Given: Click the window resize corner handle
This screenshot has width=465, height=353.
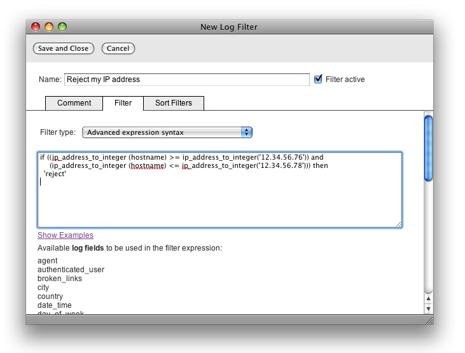Looking at the screenshot, I should [429, 320].
